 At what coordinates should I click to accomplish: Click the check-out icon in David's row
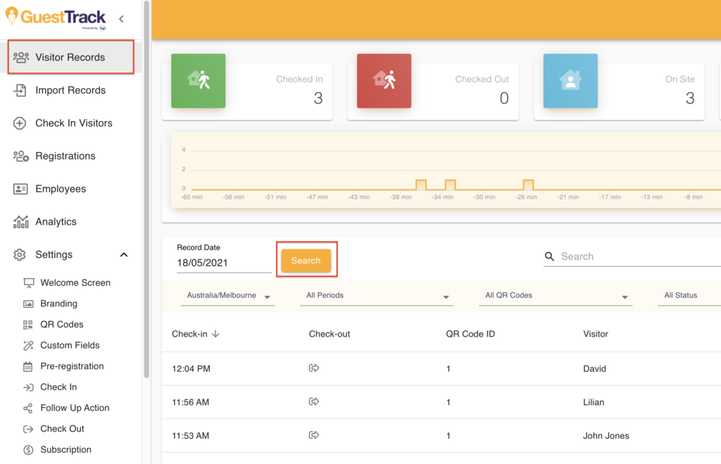pos(314,368)
